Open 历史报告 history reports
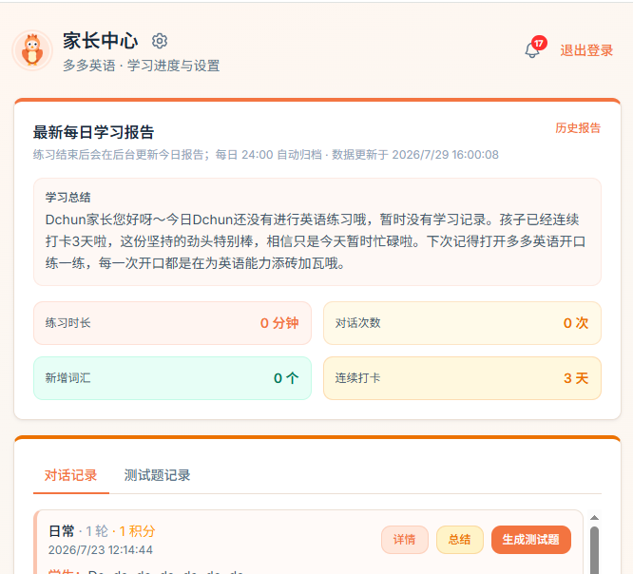 [x=578, y=128]
